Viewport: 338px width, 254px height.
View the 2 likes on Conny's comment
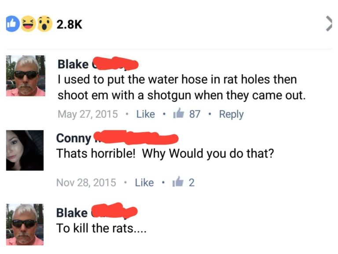click(191, 183)
